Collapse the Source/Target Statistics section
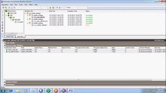 coord(4,45)
